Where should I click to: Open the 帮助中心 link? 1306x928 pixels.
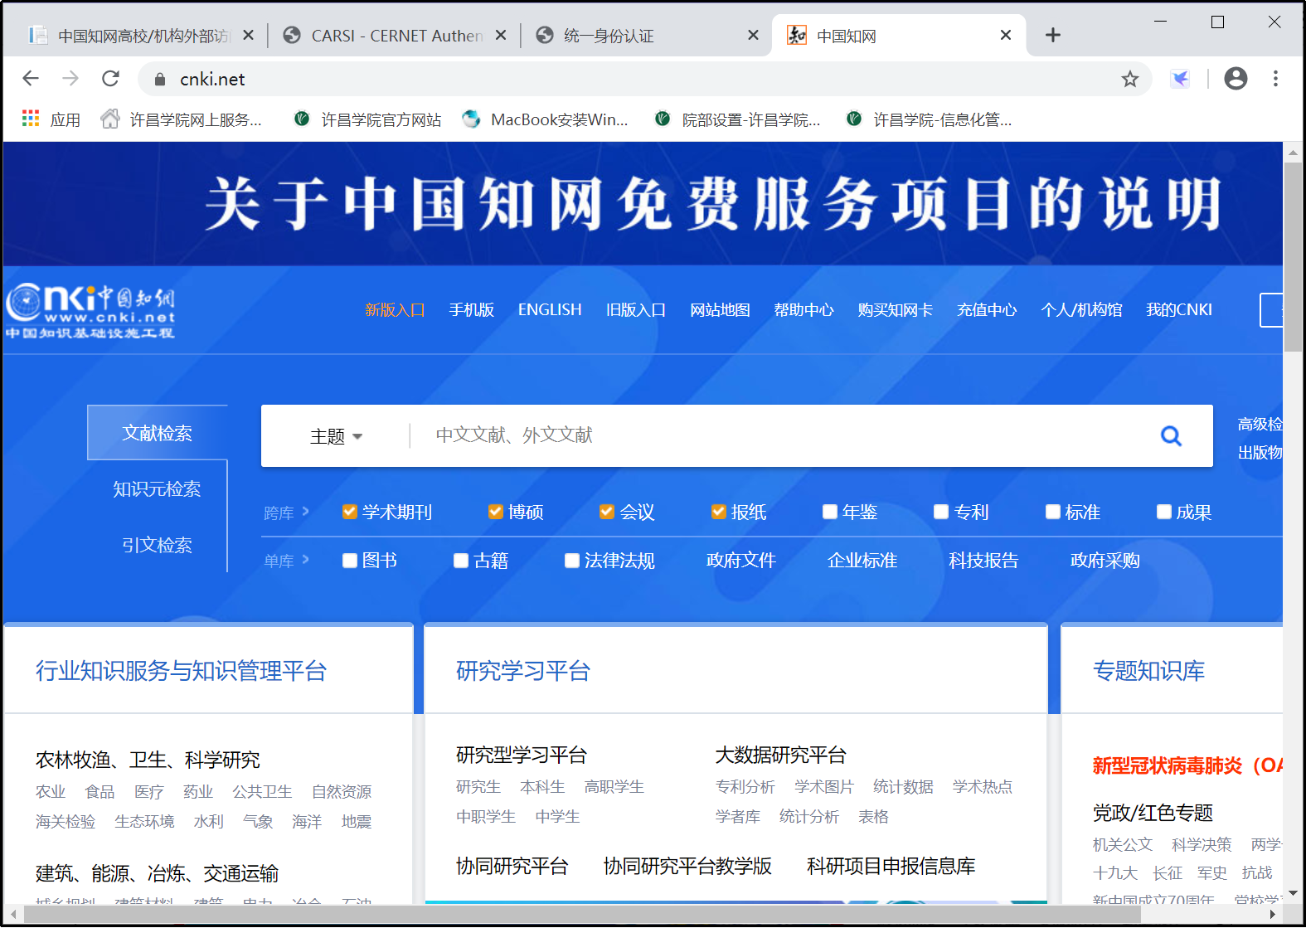804,310
